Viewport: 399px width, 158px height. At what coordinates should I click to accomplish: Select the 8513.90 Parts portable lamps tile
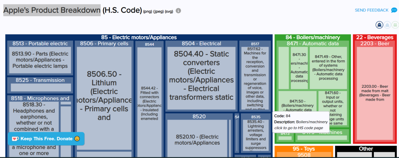[40, 60]
